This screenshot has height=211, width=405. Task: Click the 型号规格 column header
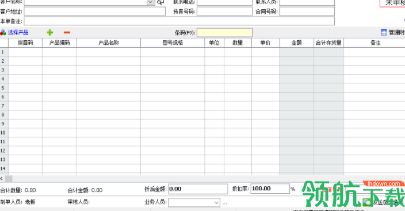(x=173, y=43)
